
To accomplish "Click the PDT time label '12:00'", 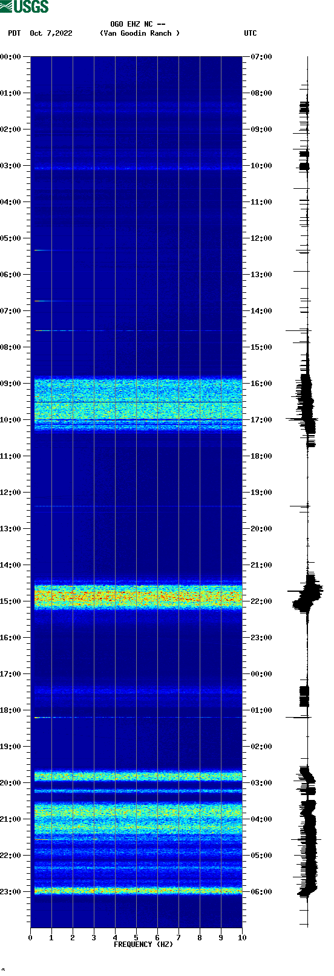I will point(11,493).
